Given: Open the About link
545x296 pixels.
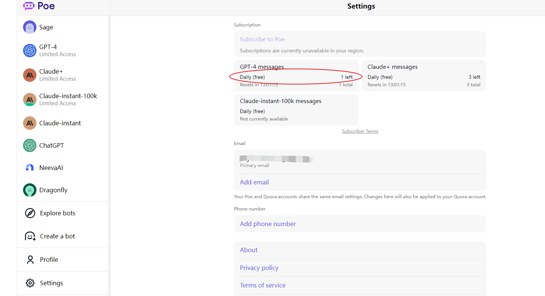Looking at the screenshot, I should coord(249,250).
